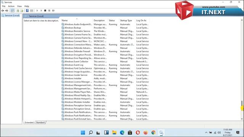Show hidden tray icons chevron
Image resolution: width=244 pixels, height=137 pixels.
tap(206, 132)
